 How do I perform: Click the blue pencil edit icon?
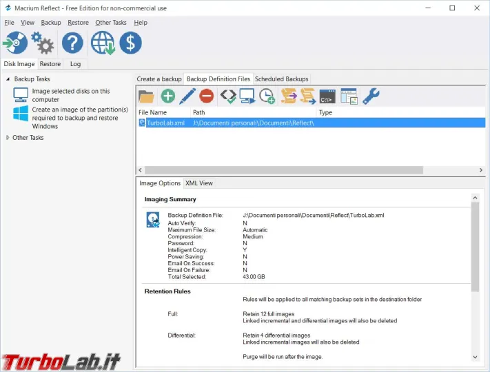tap(187, 96)
